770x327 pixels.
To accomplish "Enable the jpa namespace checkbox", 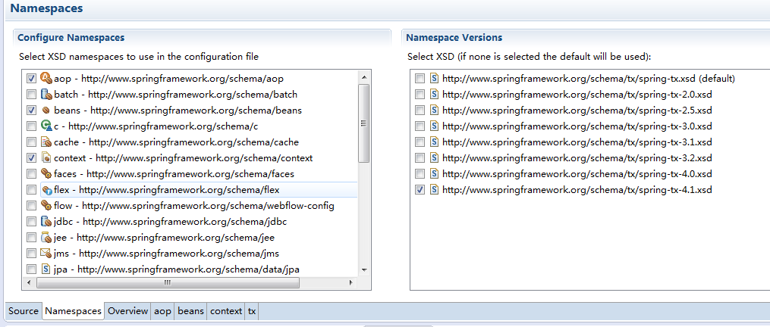I will tap(31, 269).
